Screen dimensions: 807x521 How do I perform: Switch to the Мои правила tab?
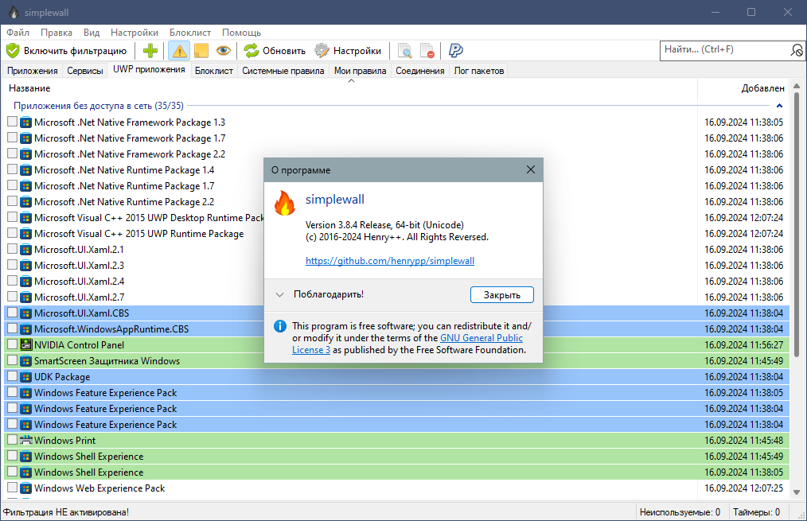point(361,71)
